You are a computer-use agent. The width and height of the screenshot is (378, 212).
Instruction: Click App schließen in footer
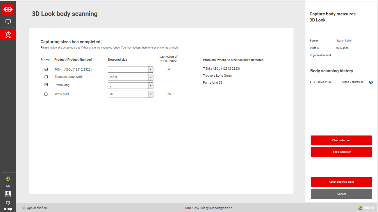click(34, 208)
